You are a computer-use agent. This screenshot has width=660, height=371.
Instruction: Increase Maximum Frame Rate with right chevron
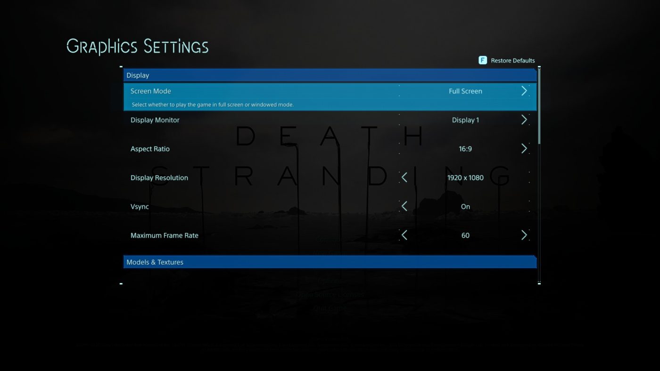pos(524,235)
